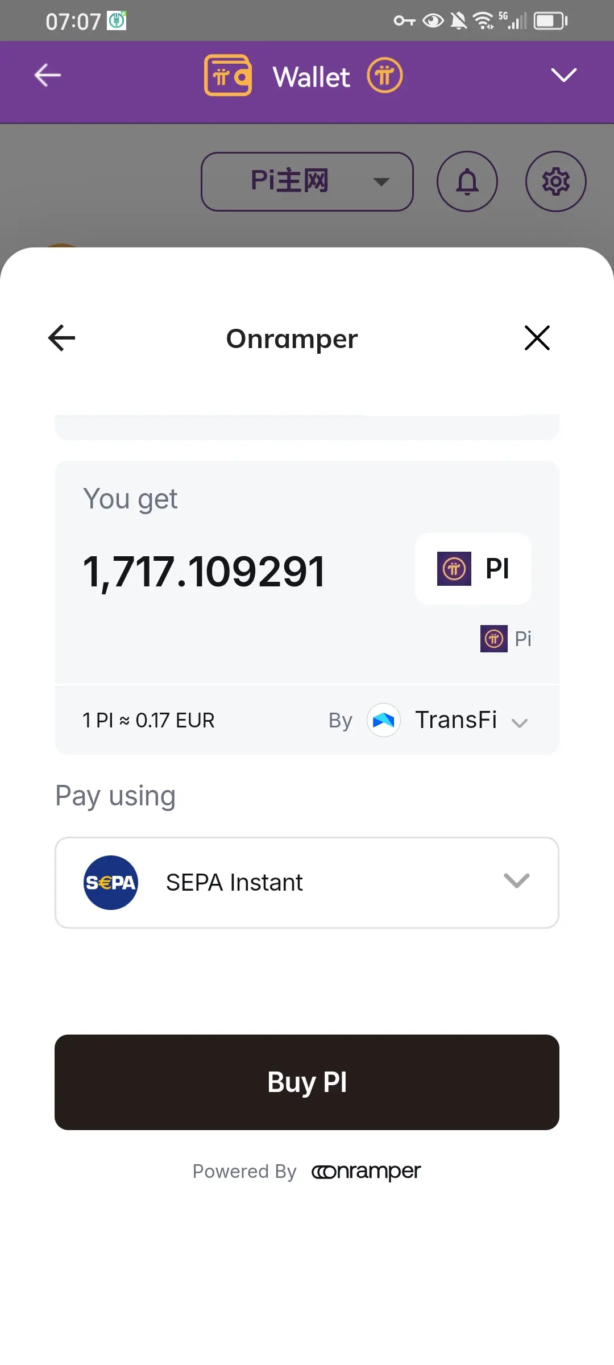614x1365 pixels.
Task: Select the PI currency selector
Action: click(x=473, y=568)
